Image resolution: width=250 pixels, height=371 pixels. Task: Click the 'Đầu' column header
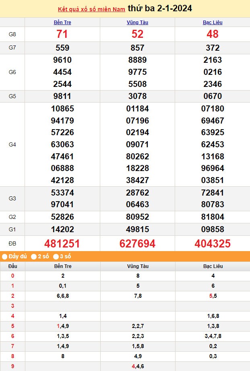[12, 266]
